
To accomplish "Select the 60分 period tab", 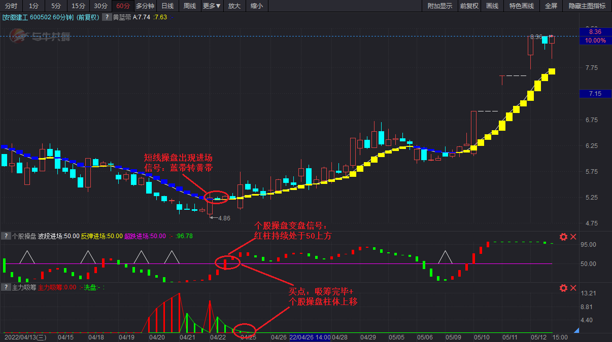I will pos(122,6).
